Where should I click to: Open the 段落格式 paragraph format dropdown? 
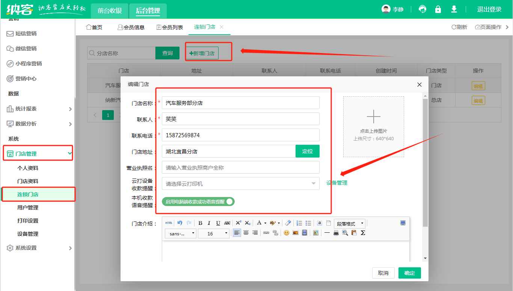point(347,223)
